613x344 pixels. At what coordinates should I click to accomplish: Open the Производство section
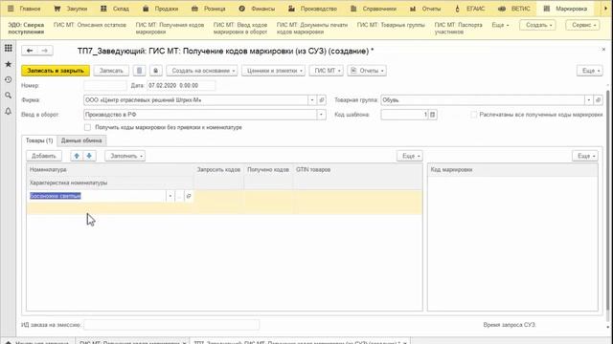(x=313, y=9)
